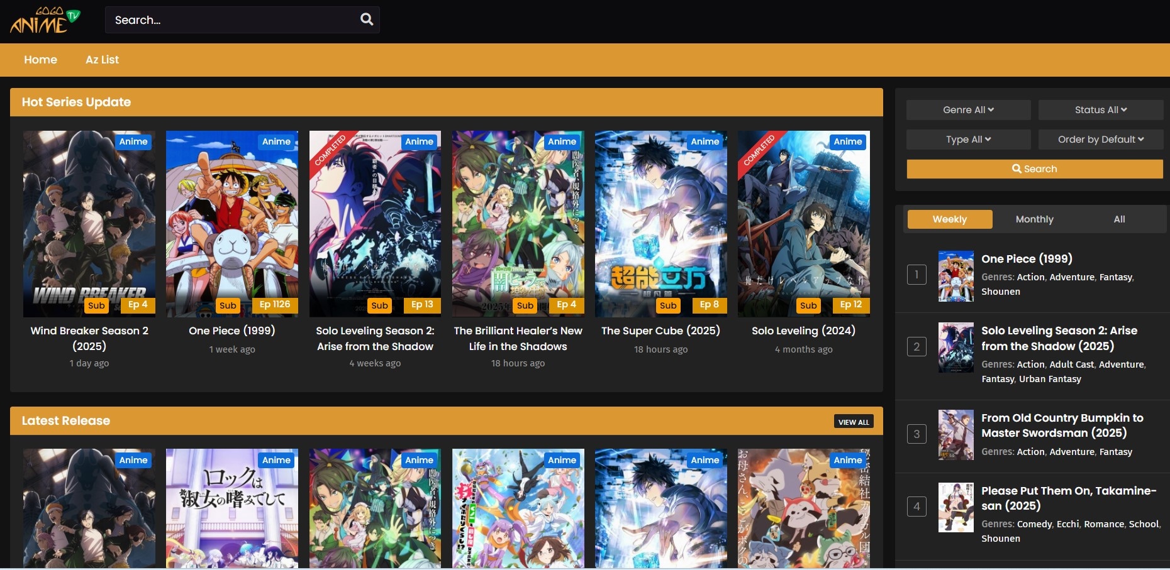Click rank number 3 box in weekly list
The image size is (1170, 570).
point(916,434)
